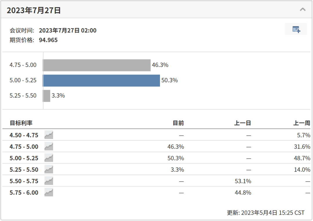Click the 48.7% previous-week value
This screenshot has width=313, height=221.
(302, 158)
